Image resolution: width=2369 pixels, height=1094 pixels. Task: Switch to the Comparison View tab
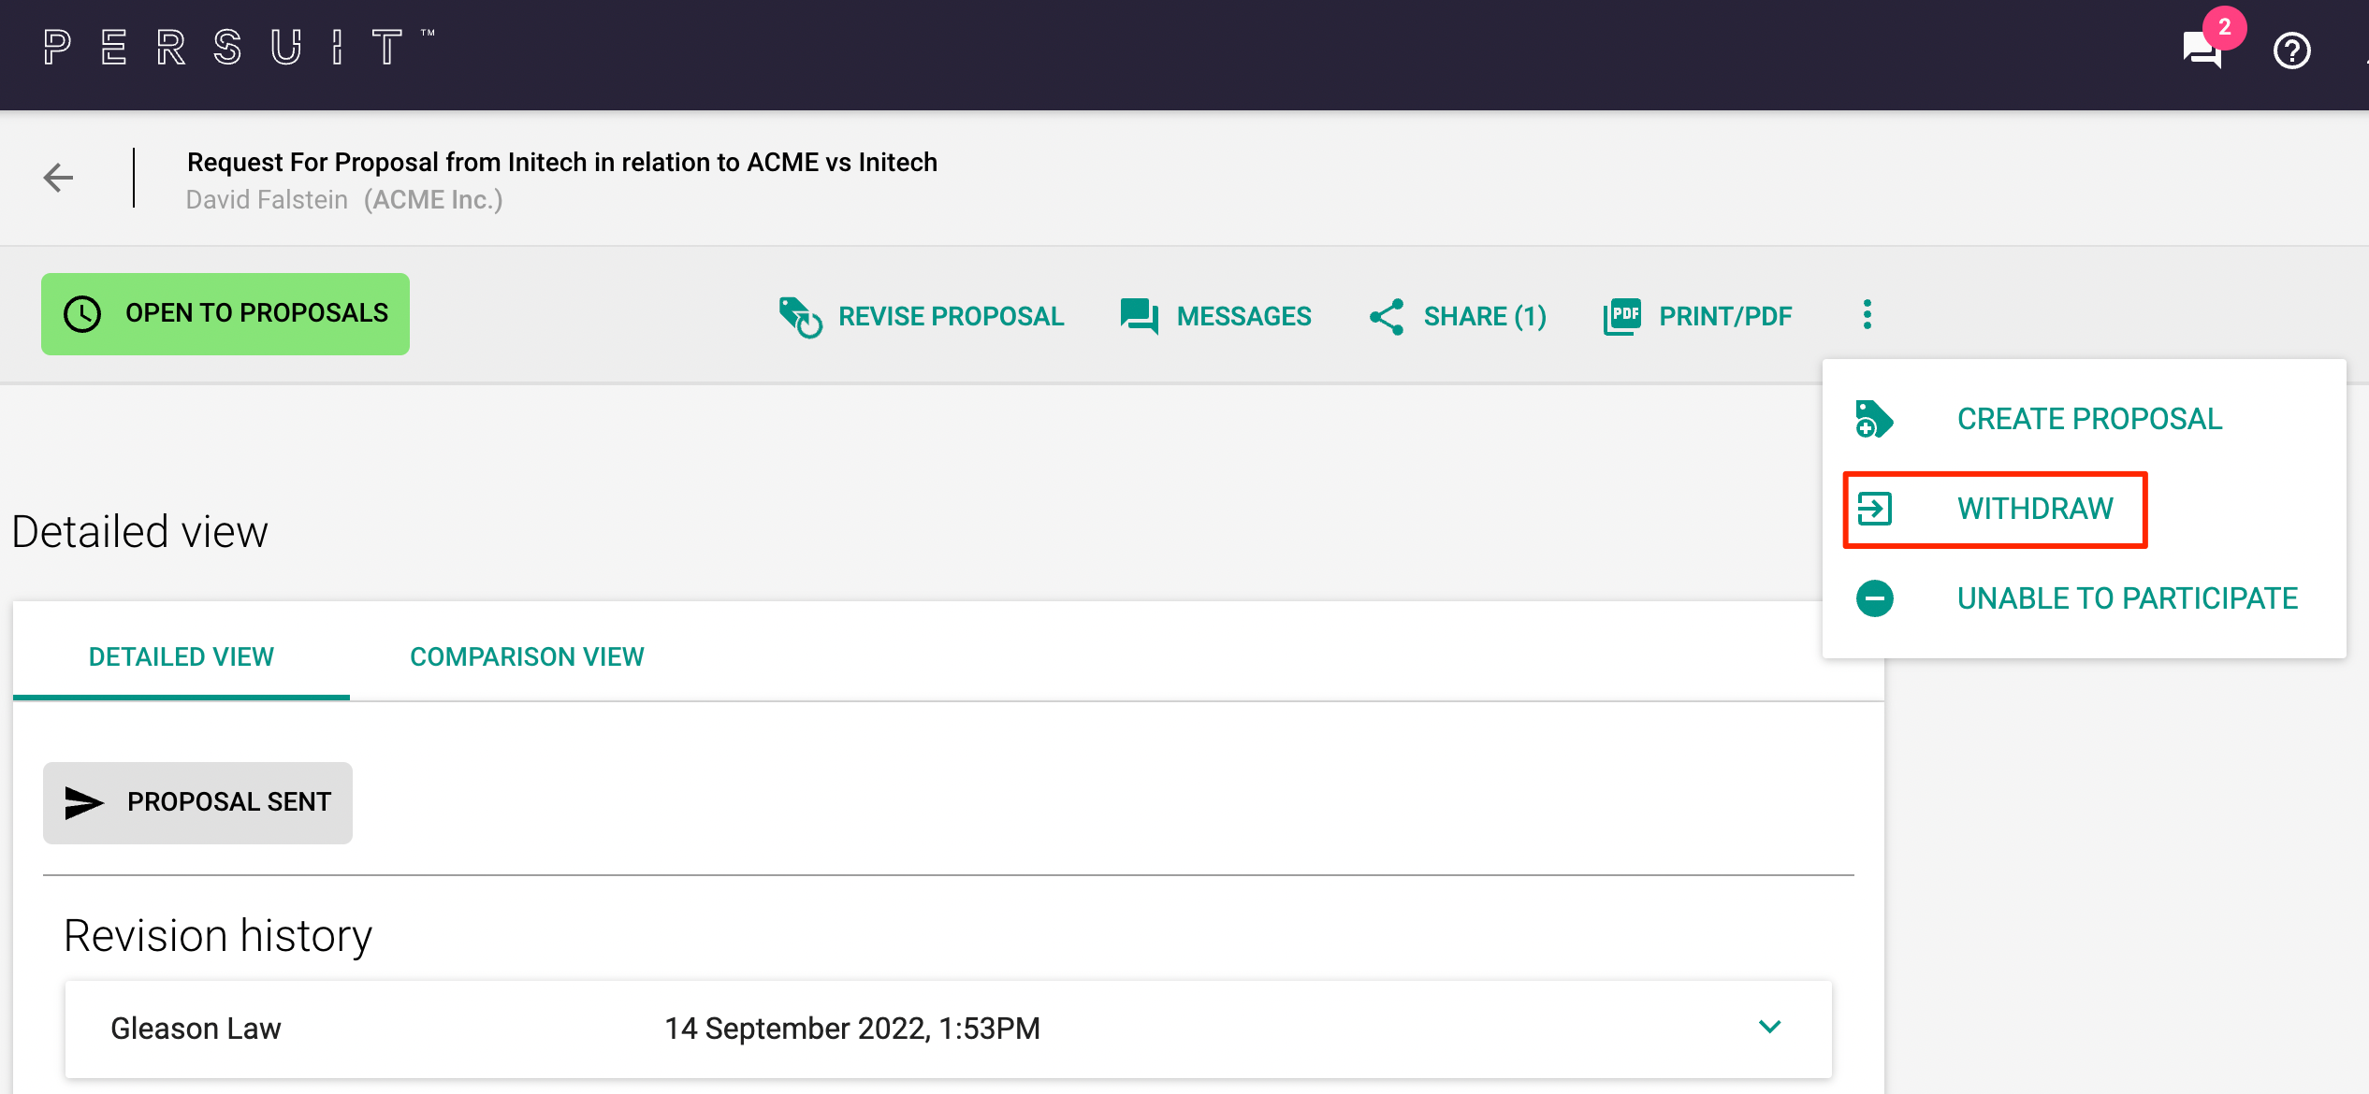pyautogui.click(x=527, y=656)
